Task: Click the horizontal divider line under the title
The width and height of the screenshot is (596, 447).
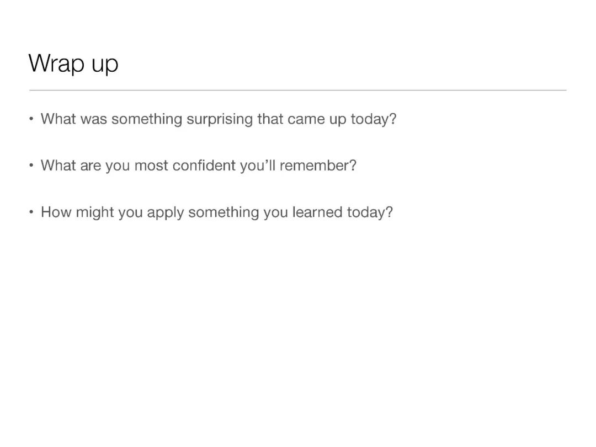Action: click(x=297, y=91)
